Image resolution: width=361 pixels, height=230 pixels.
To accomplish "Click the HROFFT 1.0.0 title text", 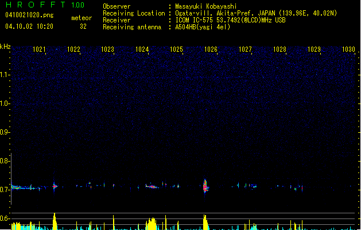I will 45,5.
